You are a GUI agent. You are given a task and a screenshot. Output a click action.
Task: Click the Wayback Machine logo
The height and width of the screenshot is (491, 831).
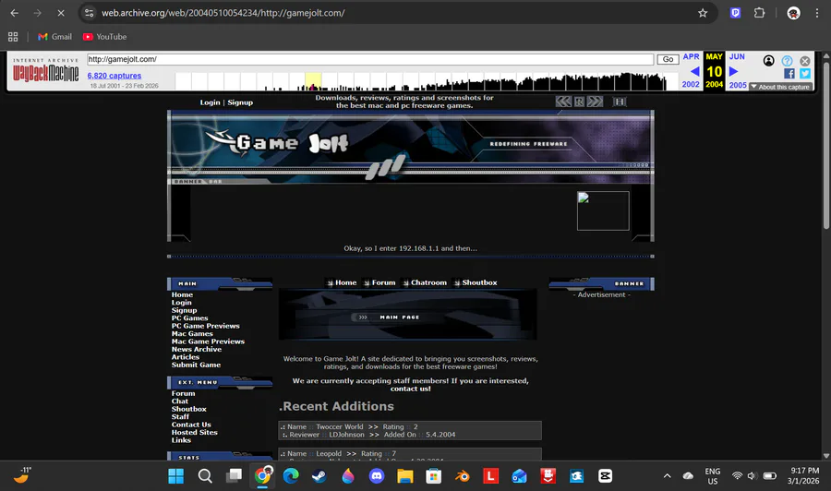tap(45, 71)
